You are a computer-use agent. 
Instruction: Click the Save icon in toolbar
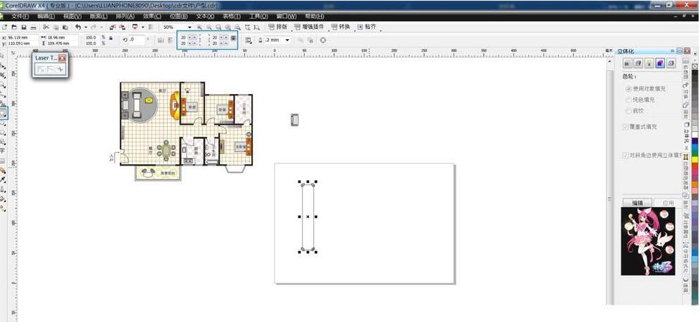pos(24,27)
